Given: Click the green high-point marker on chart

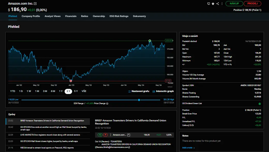Looking at the screenshot, I should [x=150, y=41].
